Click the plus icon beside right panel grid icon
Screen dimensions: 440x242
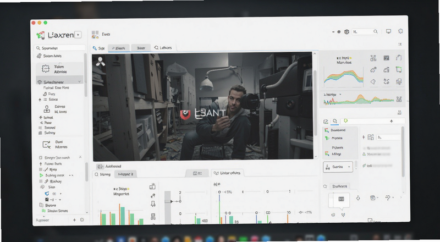(x=364, y=137)
